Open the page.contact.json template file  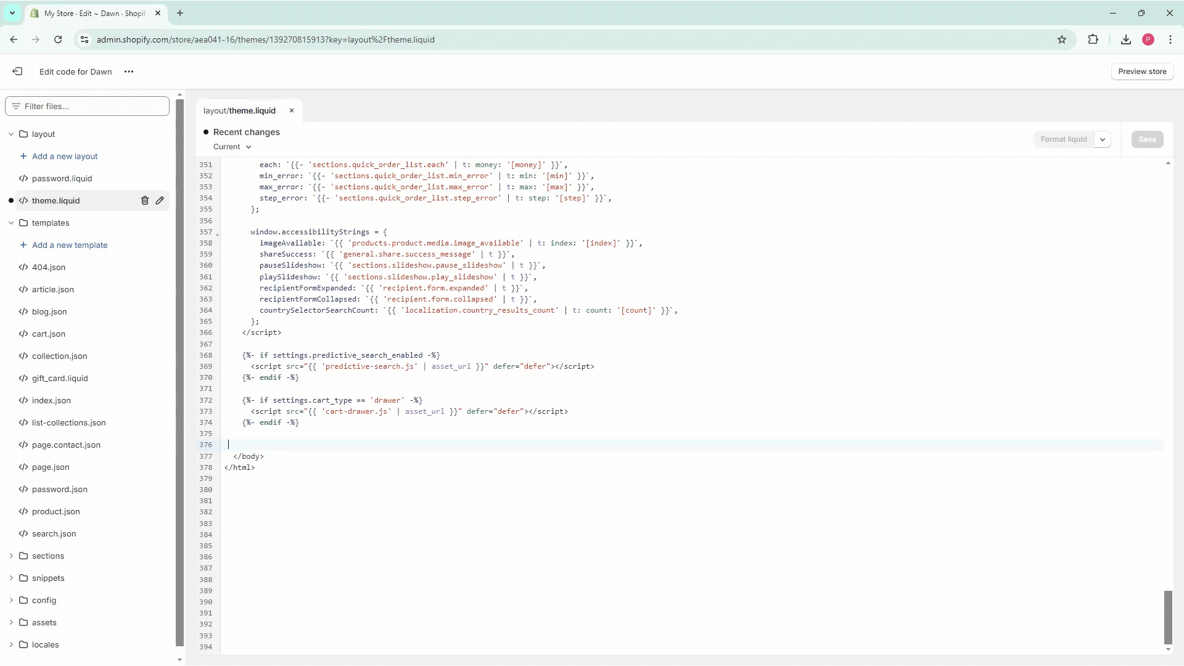coord(66,445)
